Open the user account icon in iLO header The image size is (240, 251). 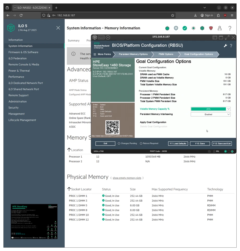pos(220,28)
